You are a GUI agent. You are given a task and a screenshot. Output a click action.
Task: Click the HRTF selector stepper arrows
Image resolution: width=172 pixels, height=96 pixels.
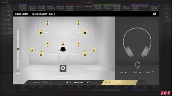[x=93, y=82]
